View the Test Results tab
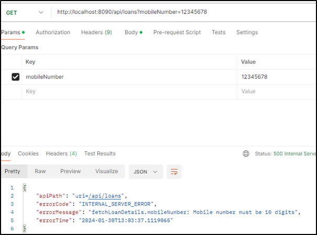The image size is (317, 235). (x=100, y=153)
